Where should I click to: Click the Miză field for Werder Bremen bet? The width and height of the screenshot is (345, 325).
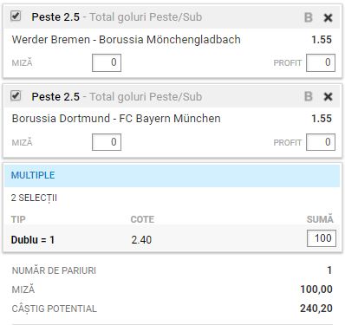(x=107, y=62)
